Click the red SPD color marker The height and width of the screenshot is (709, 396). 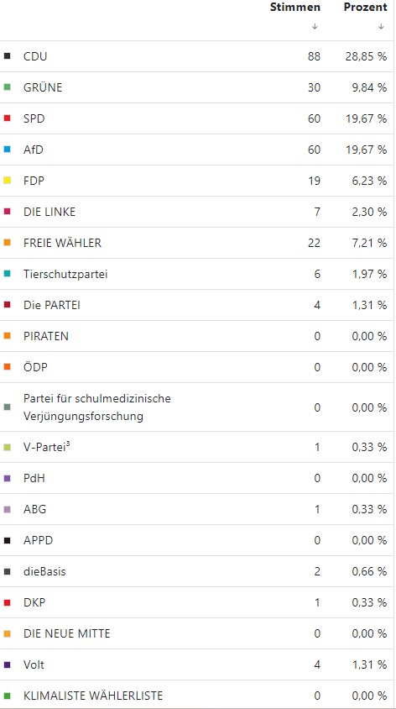click(7, 118)
